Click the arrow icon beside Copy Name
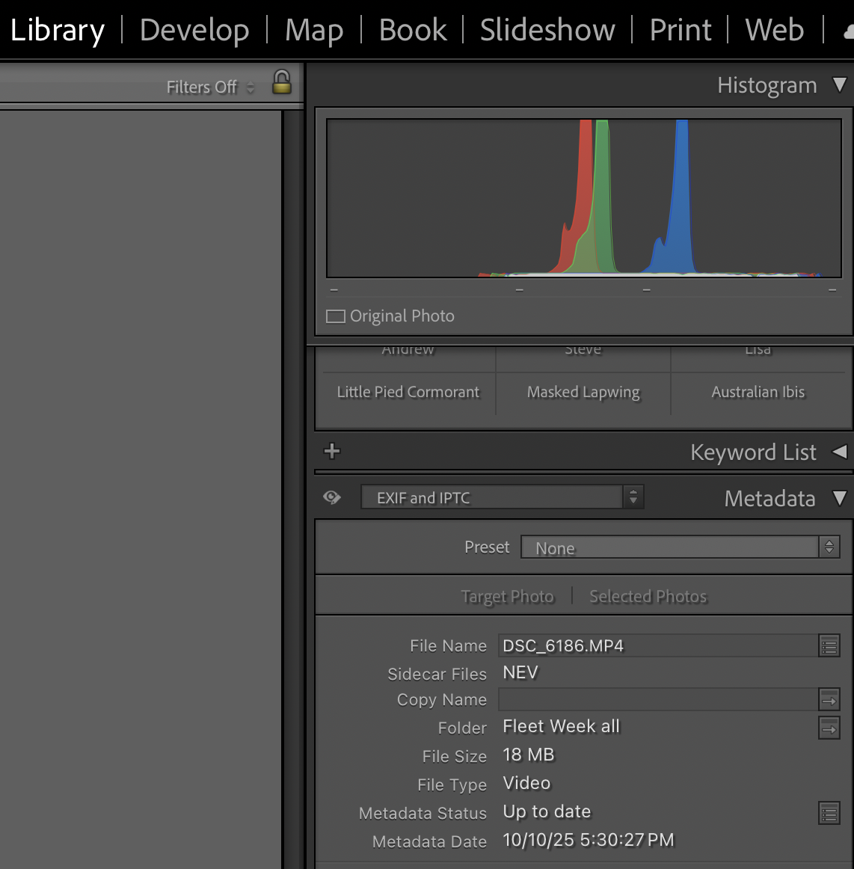This screenshot has height=869, width=854. (829, 700)
